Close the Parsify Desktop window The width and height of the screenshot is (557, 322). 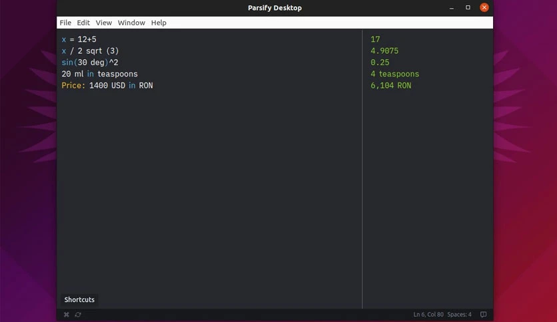click(484, 7)
